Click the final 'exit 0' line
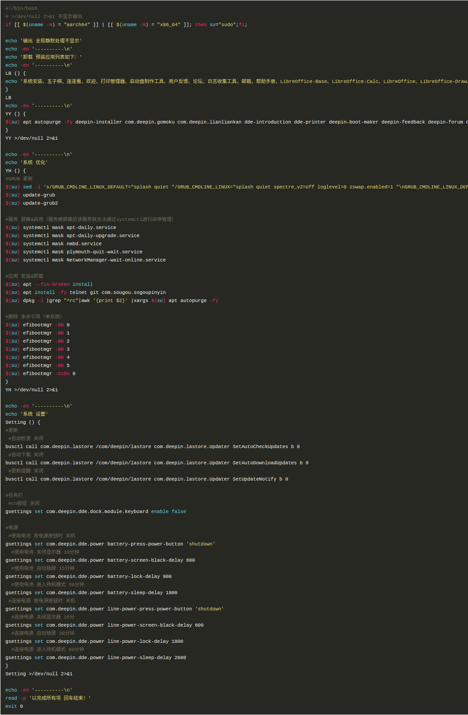The image size is (468, 715). pos(14,706)
